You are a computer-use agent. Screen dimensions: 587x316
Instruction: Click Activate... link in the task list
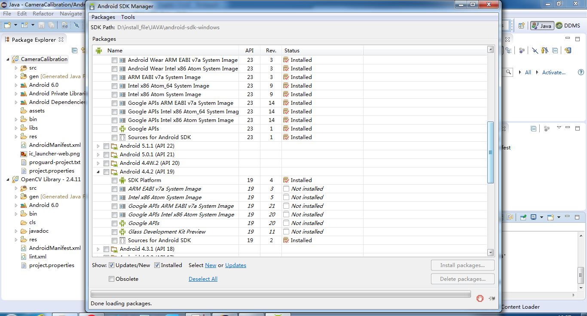pyautogui.click(x=553, y=73)
